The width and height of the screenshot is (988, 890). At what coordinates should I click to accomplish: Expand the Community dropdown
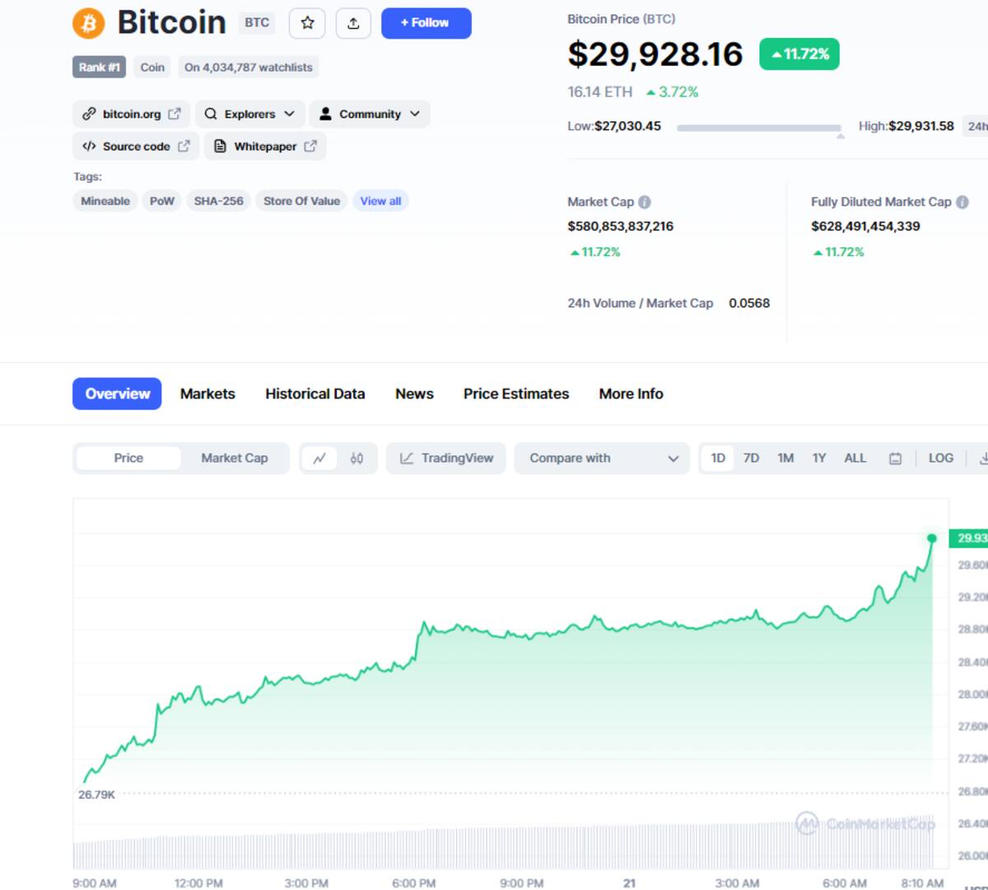tap(370, 114)
